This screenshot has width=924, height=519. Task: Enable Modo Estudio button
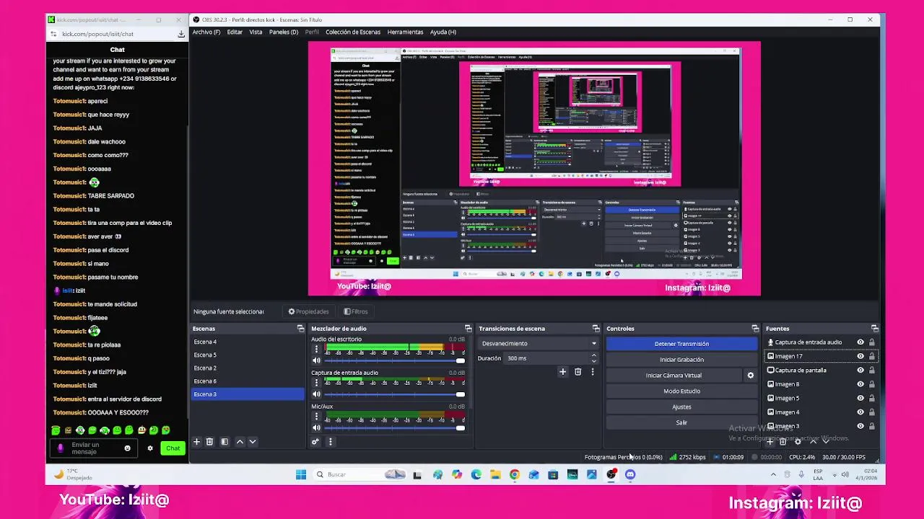pos(681,391)
